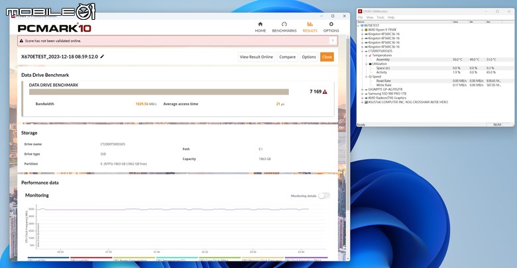Click the HWMonitor app icon in its title bar
This screenshot has width=517, height=268.
[360, 11]
